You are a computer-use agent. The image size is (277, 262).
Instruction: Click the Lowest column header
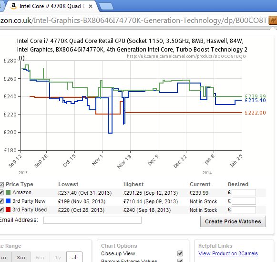point(68,184)
